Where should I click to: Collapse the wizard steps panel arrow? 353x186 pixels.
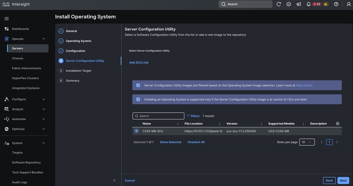pyautogui.click(x=114, y=180)
